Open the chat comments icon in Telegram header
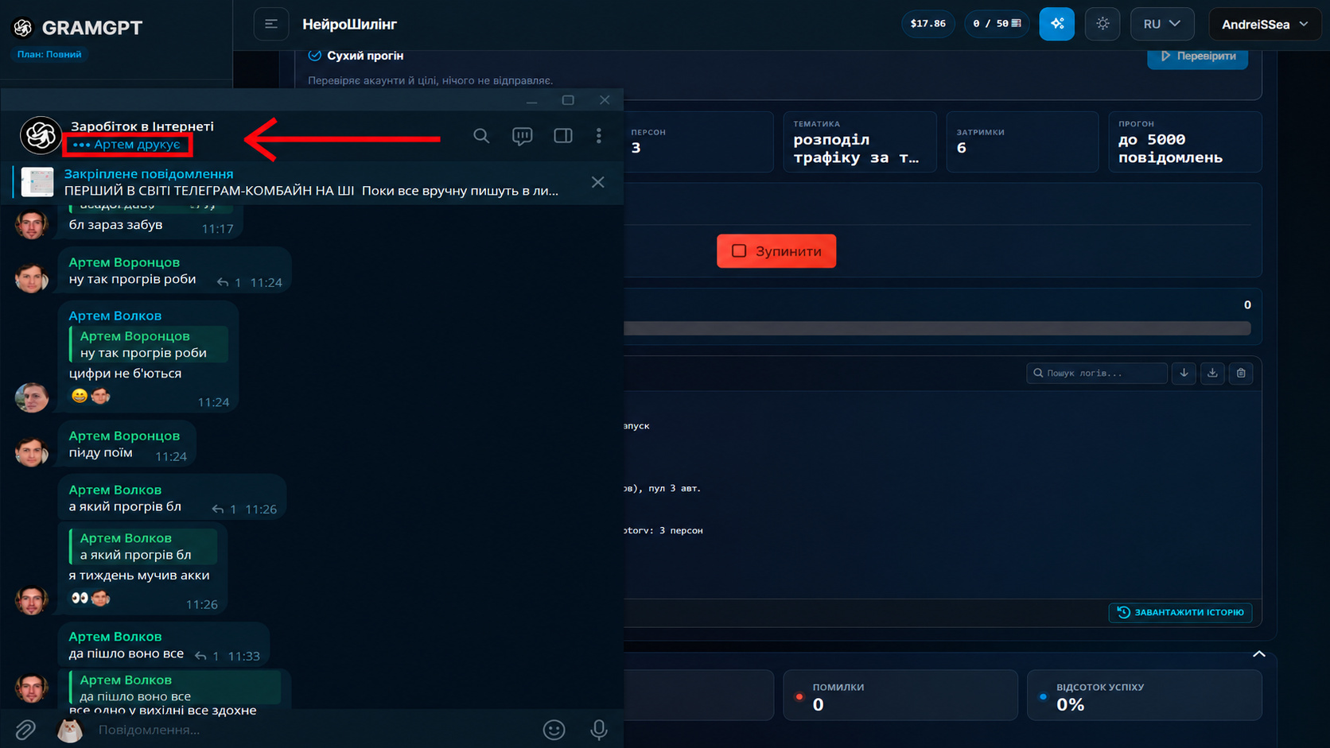The image size is (1330, 748). coord(522,136)
